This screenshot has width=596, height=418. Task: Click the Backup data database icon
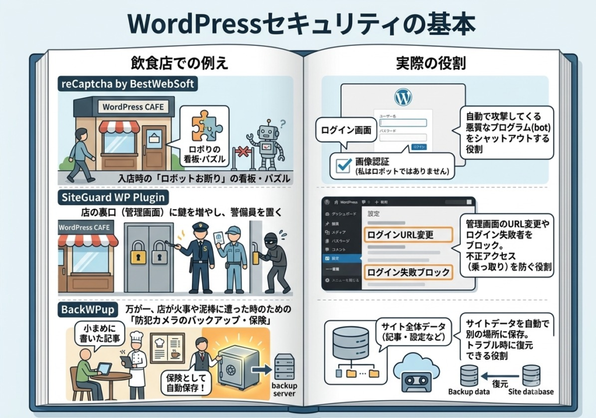coord(469,376)
